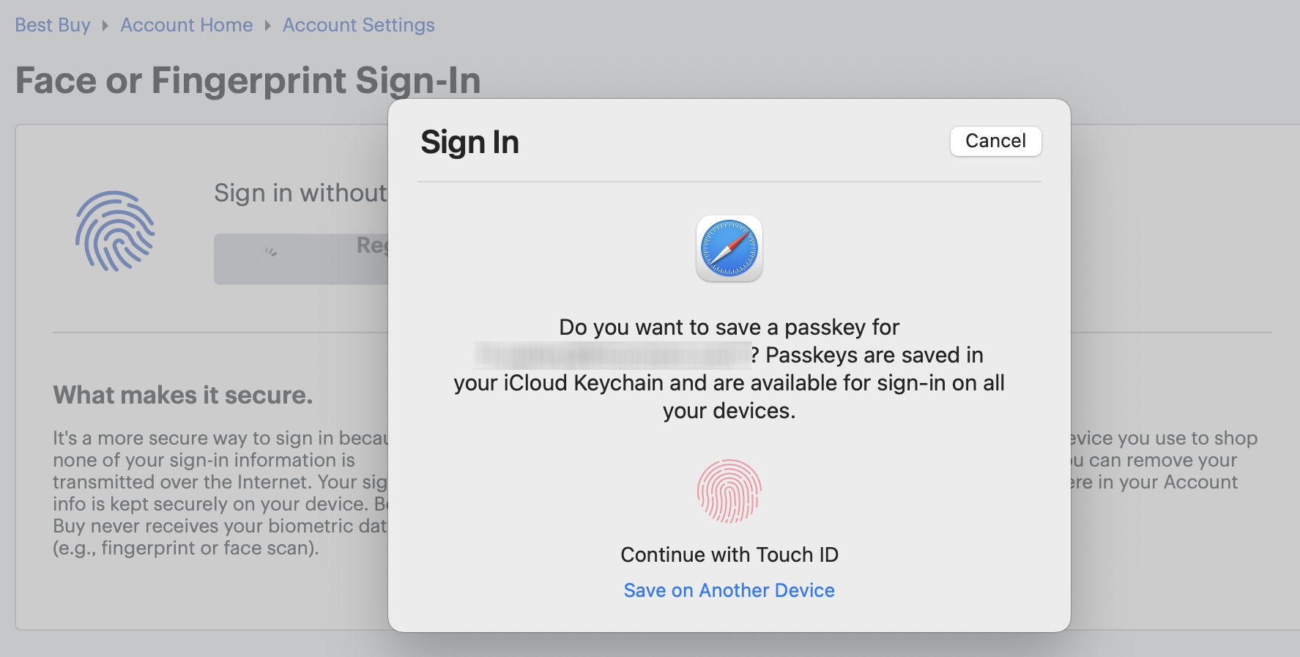Click the Continue with Touch ID label

(x=729, y=554)
